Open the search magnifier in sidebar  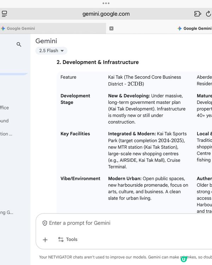click(19, 45)
